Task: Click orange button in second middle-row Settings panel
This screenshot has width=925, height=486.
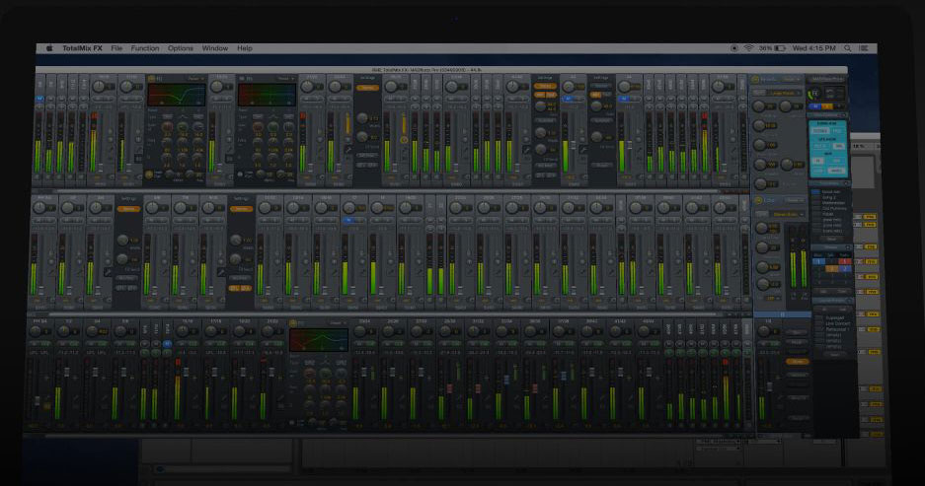Action: click(241, 209)
